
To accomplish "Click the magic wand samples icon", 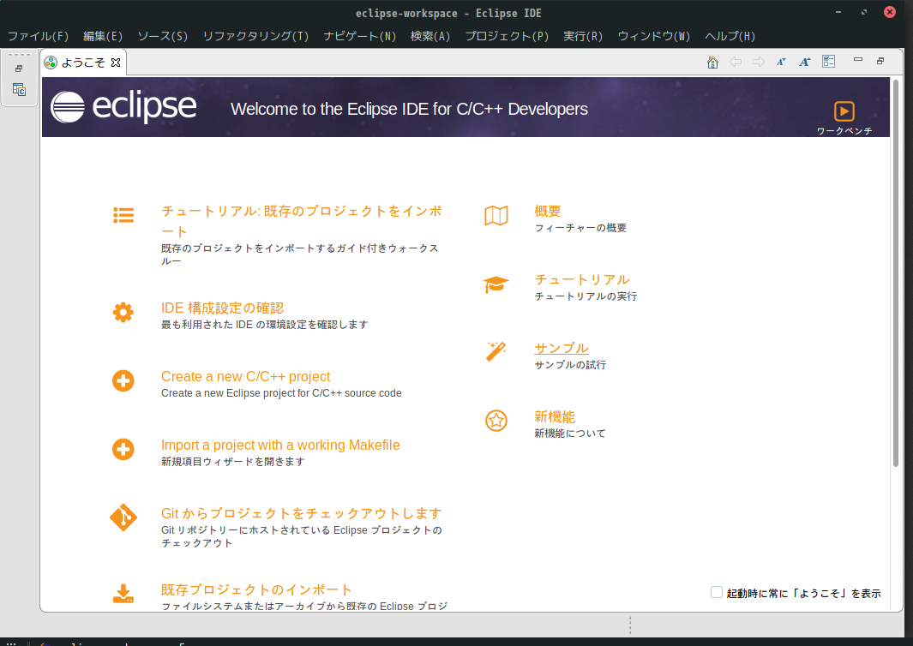I will pyautogui.click(x=496, y=351).
